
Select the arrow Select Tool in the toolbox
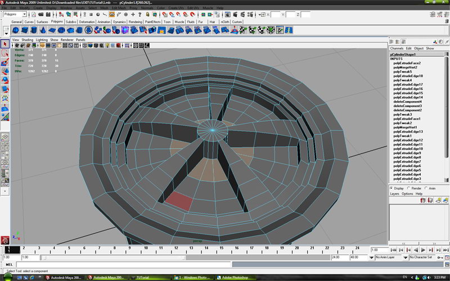tap(5, 44)
